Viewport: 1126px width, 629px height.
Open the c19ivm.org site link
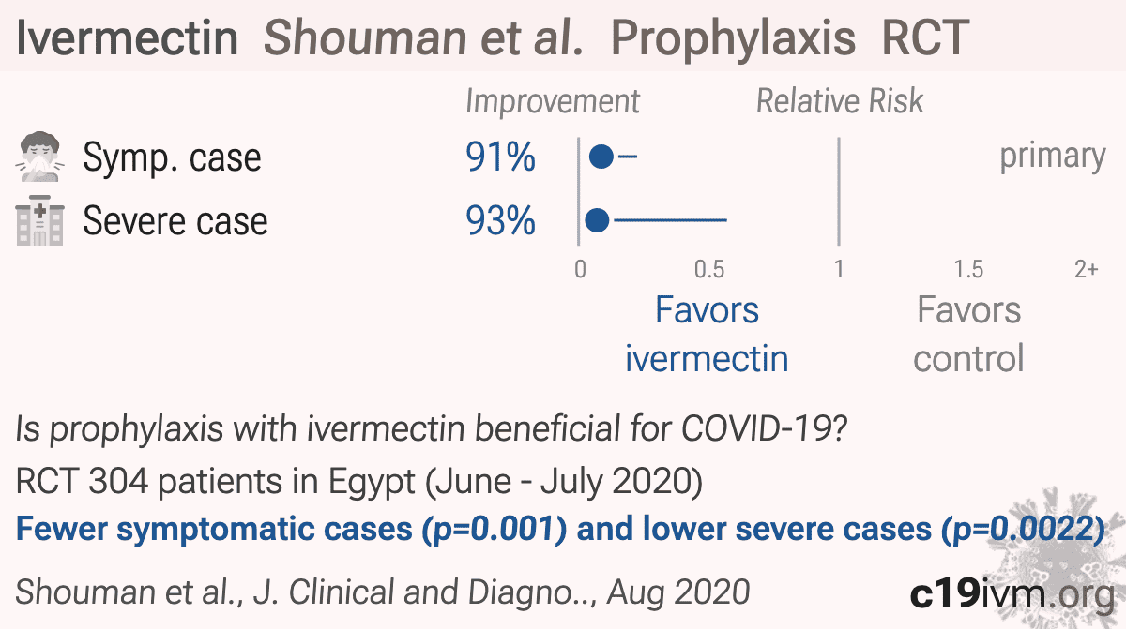pyautogui.click(x=1012, y=592)
